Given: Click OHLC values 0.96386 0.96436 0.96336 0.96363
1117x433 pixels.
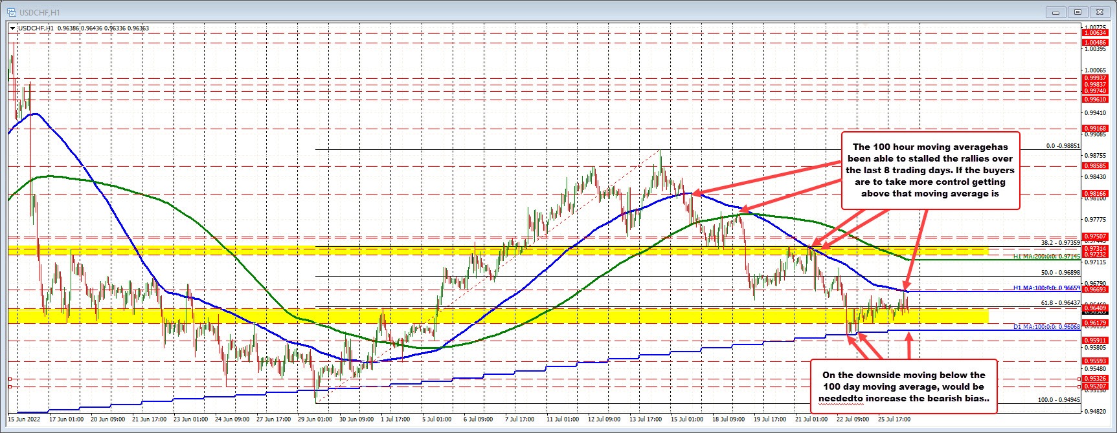Looking at the screenshot, I should point(103,28).
